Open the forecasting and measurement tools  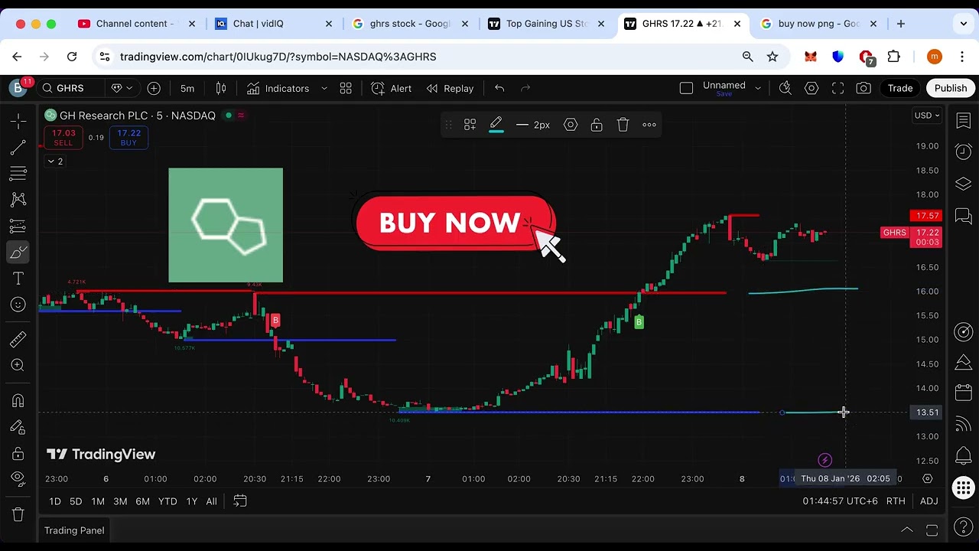(18, 226)
